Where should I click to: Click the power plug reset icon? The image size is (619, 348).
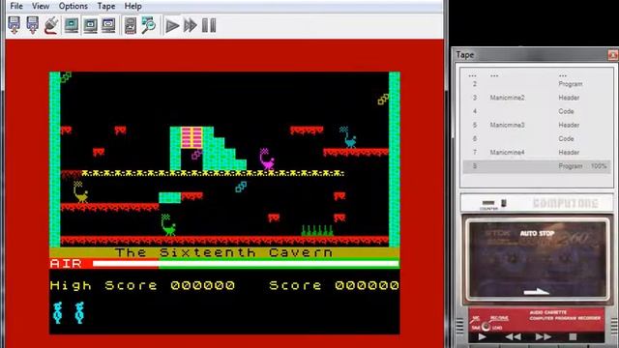tap(51, 25)
